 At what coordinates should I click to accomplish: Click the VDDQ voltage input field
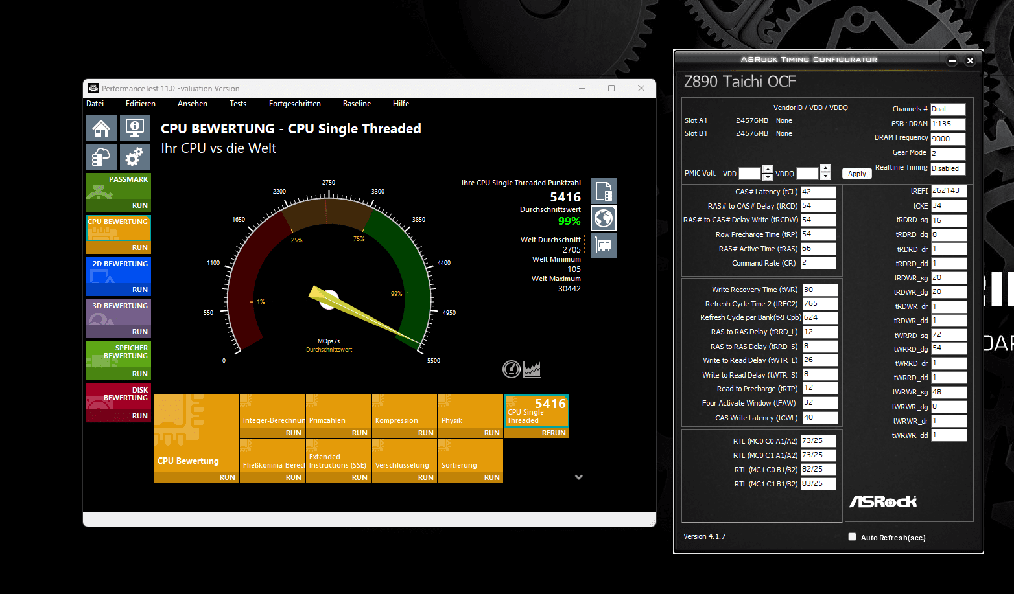[x=807, y=174]
